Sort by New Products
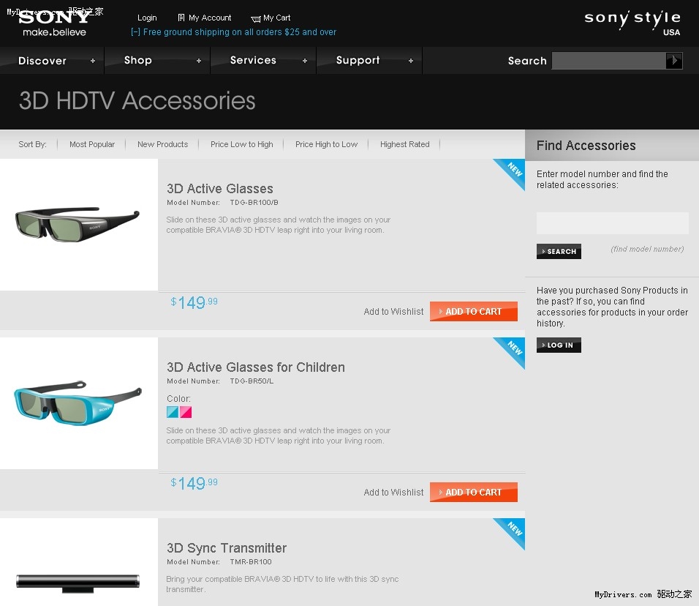The height and width of the screenshot is (606, 699). coord(163,144)
